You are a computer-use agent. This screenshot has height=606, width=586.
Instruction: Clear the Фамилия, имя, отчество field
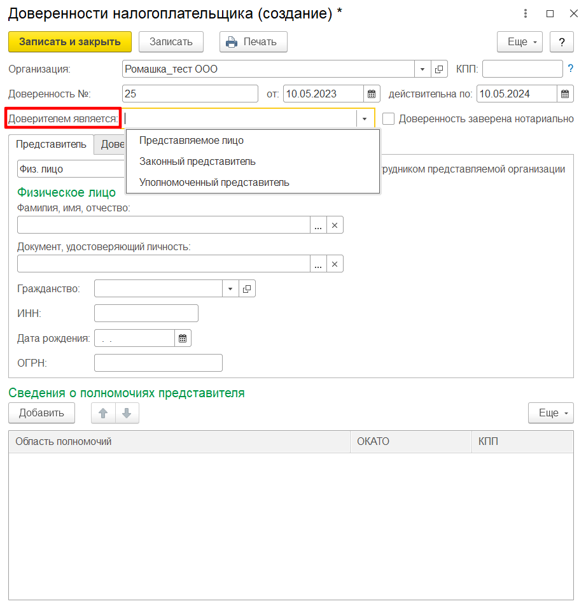pos(335,225)
